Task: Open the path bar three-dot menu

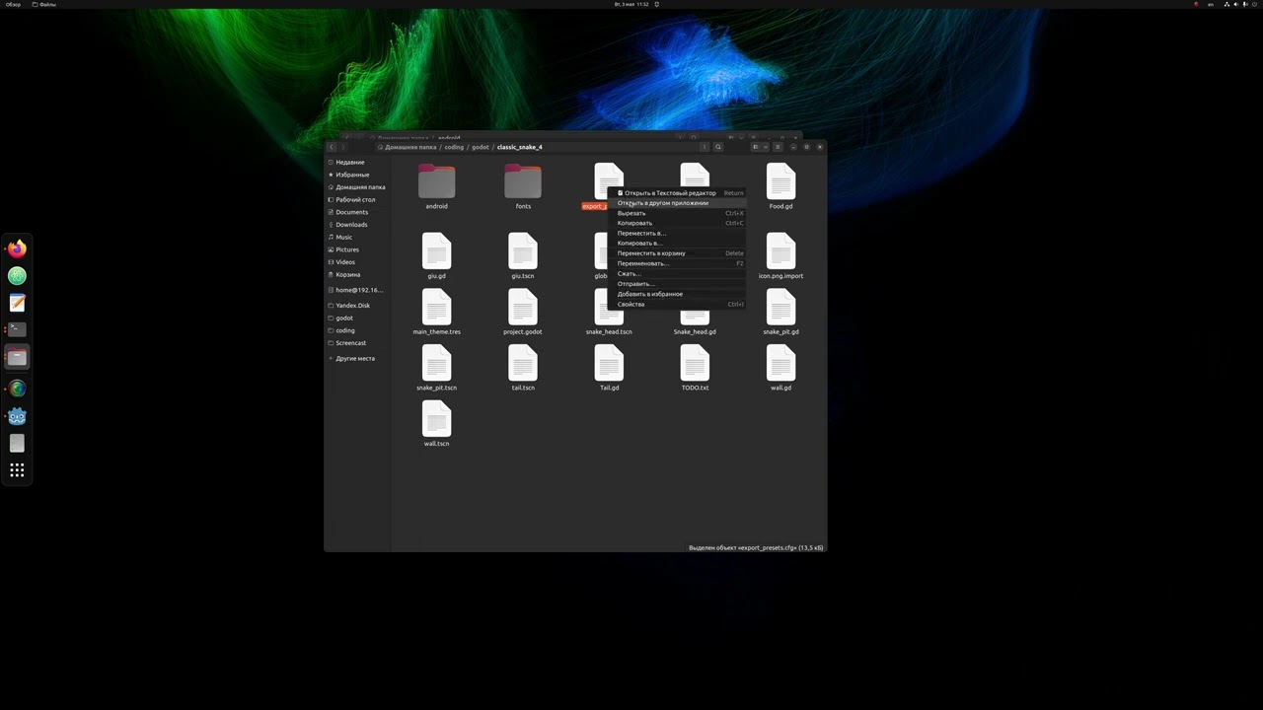Action: pyautogui.click(x=705, y=147)
